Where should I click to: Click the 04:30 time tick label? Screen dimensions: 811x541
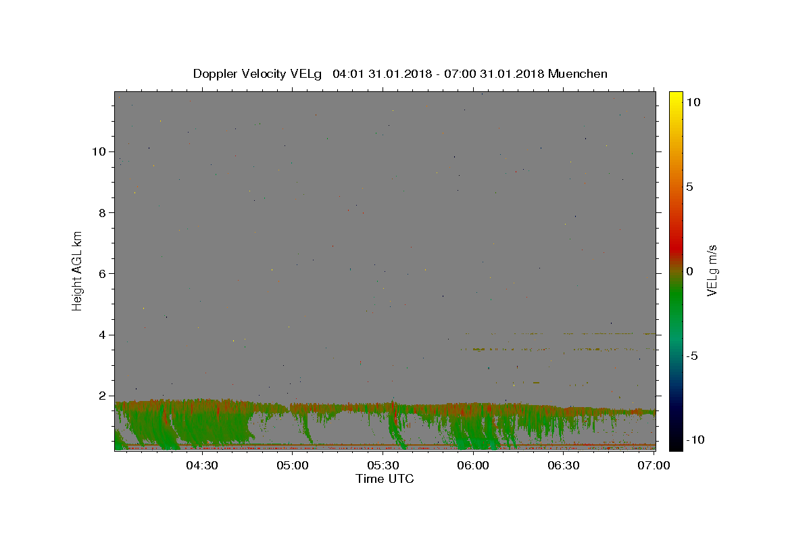(x=201, y=465)
